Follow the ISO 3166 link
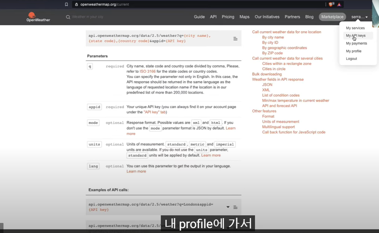The height and width of the screenshot is (233, 379). (x=147, y=71)
